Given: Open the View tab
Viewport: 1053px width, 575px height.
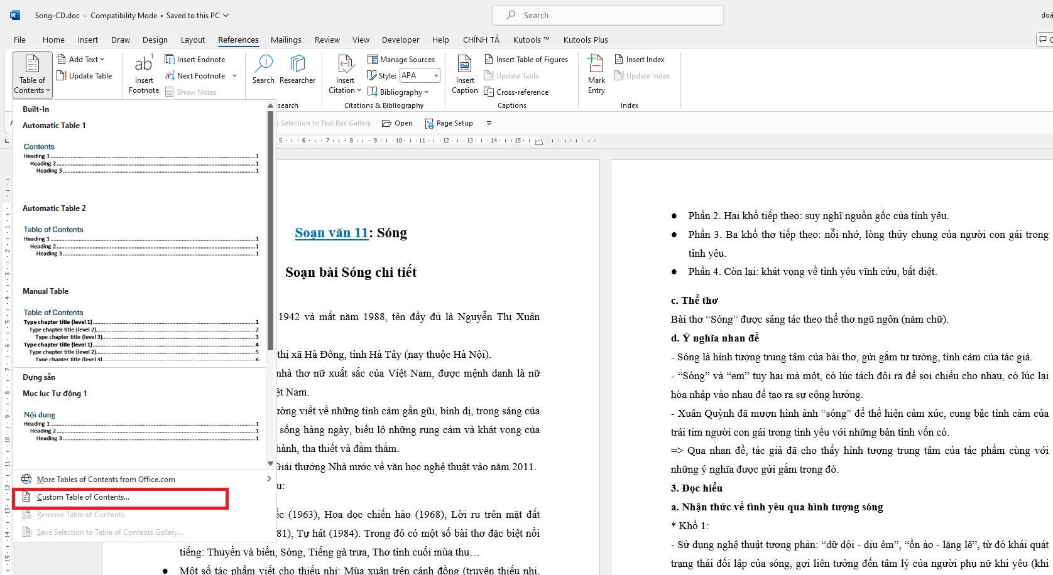Looking at the screenshot, I should (x=361, y=40).
